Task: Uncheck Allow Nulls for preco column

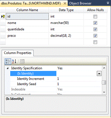Action: pos(95,36)
